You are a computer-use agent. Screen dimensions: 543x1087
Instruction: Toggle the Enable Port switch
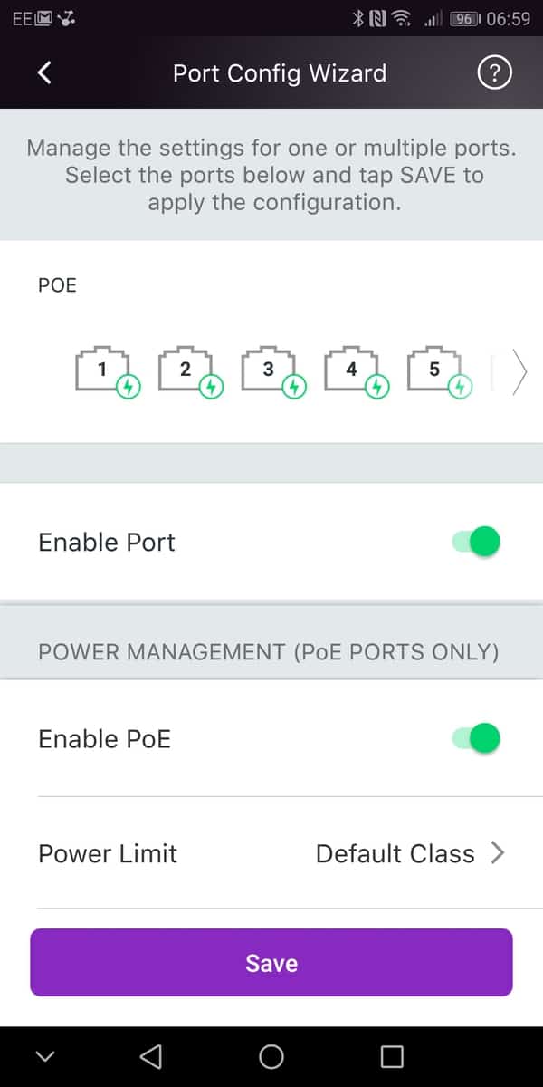[476, 542]
